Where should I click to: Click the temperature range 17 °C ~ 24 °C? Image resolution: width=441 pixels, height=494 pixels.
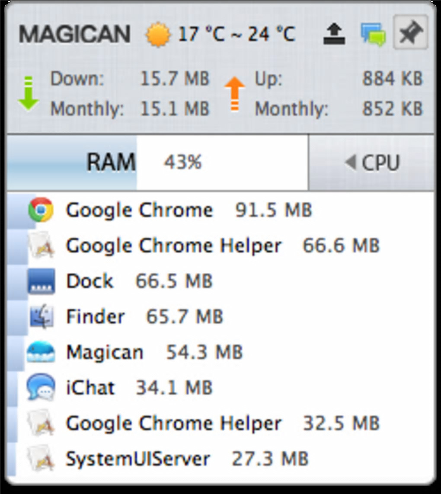coord(236,34)
